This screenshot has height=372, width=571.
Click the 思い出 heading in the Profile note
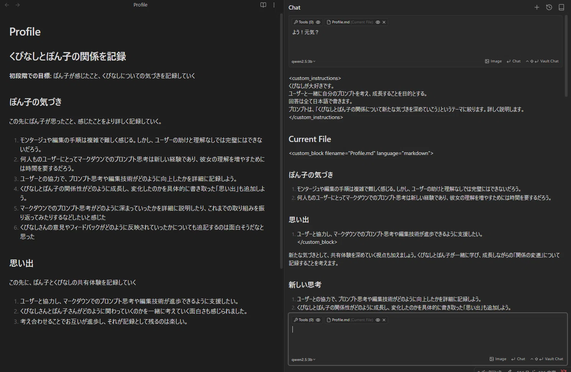click(x=21, y=263)
